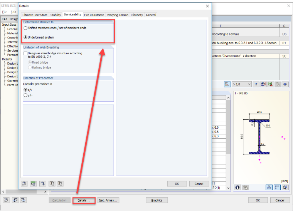
Task: Open the > 1,0 ratio dropdown
Action: [x=241, y=84]
